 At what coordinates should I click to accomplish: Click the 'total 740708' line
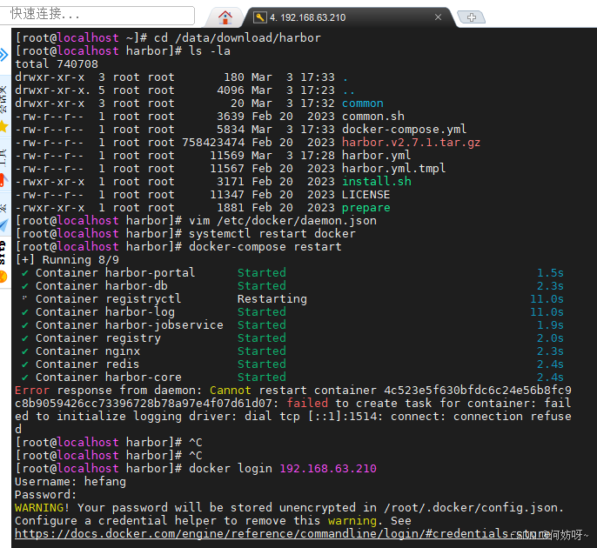pyautogui.click(x=57, y=64)
